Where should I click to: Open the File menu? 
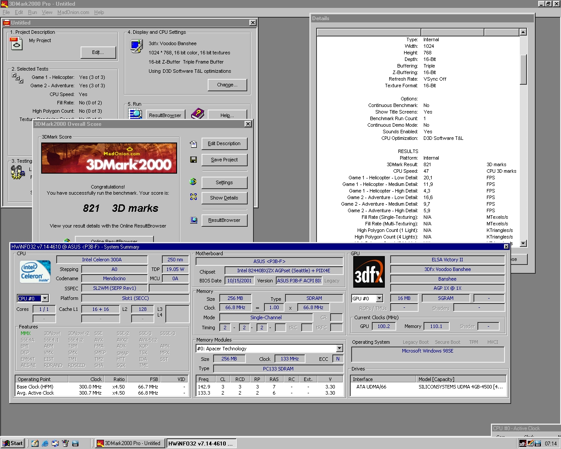tap(6, 12)
